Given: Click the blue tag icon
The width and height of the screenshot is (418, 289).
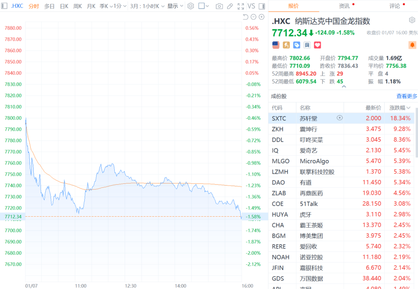Looking at the screenshot, I should point(297,45).
